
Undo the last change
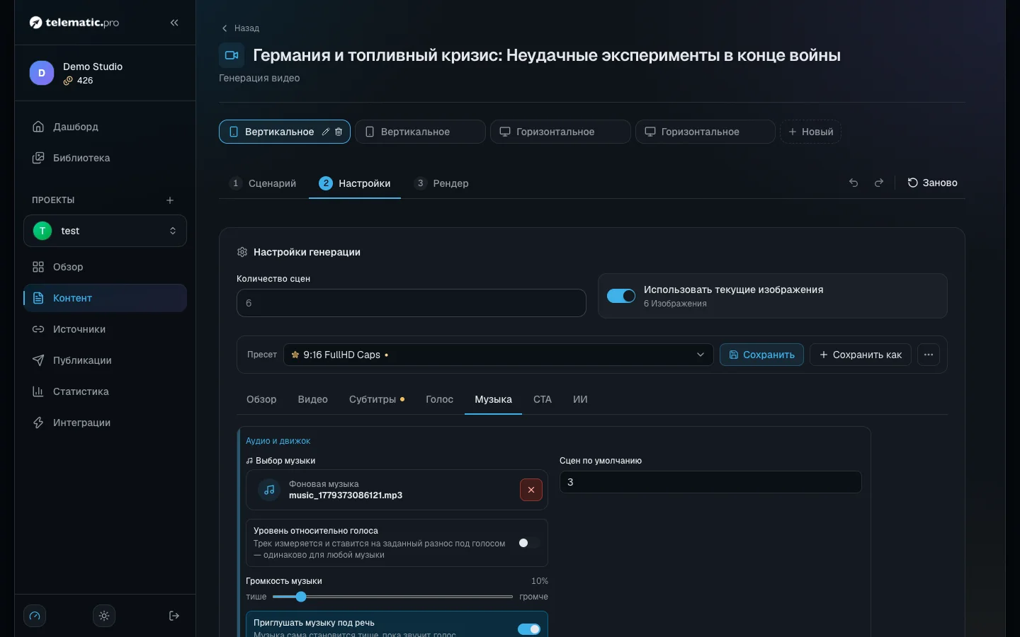[854, 183]
